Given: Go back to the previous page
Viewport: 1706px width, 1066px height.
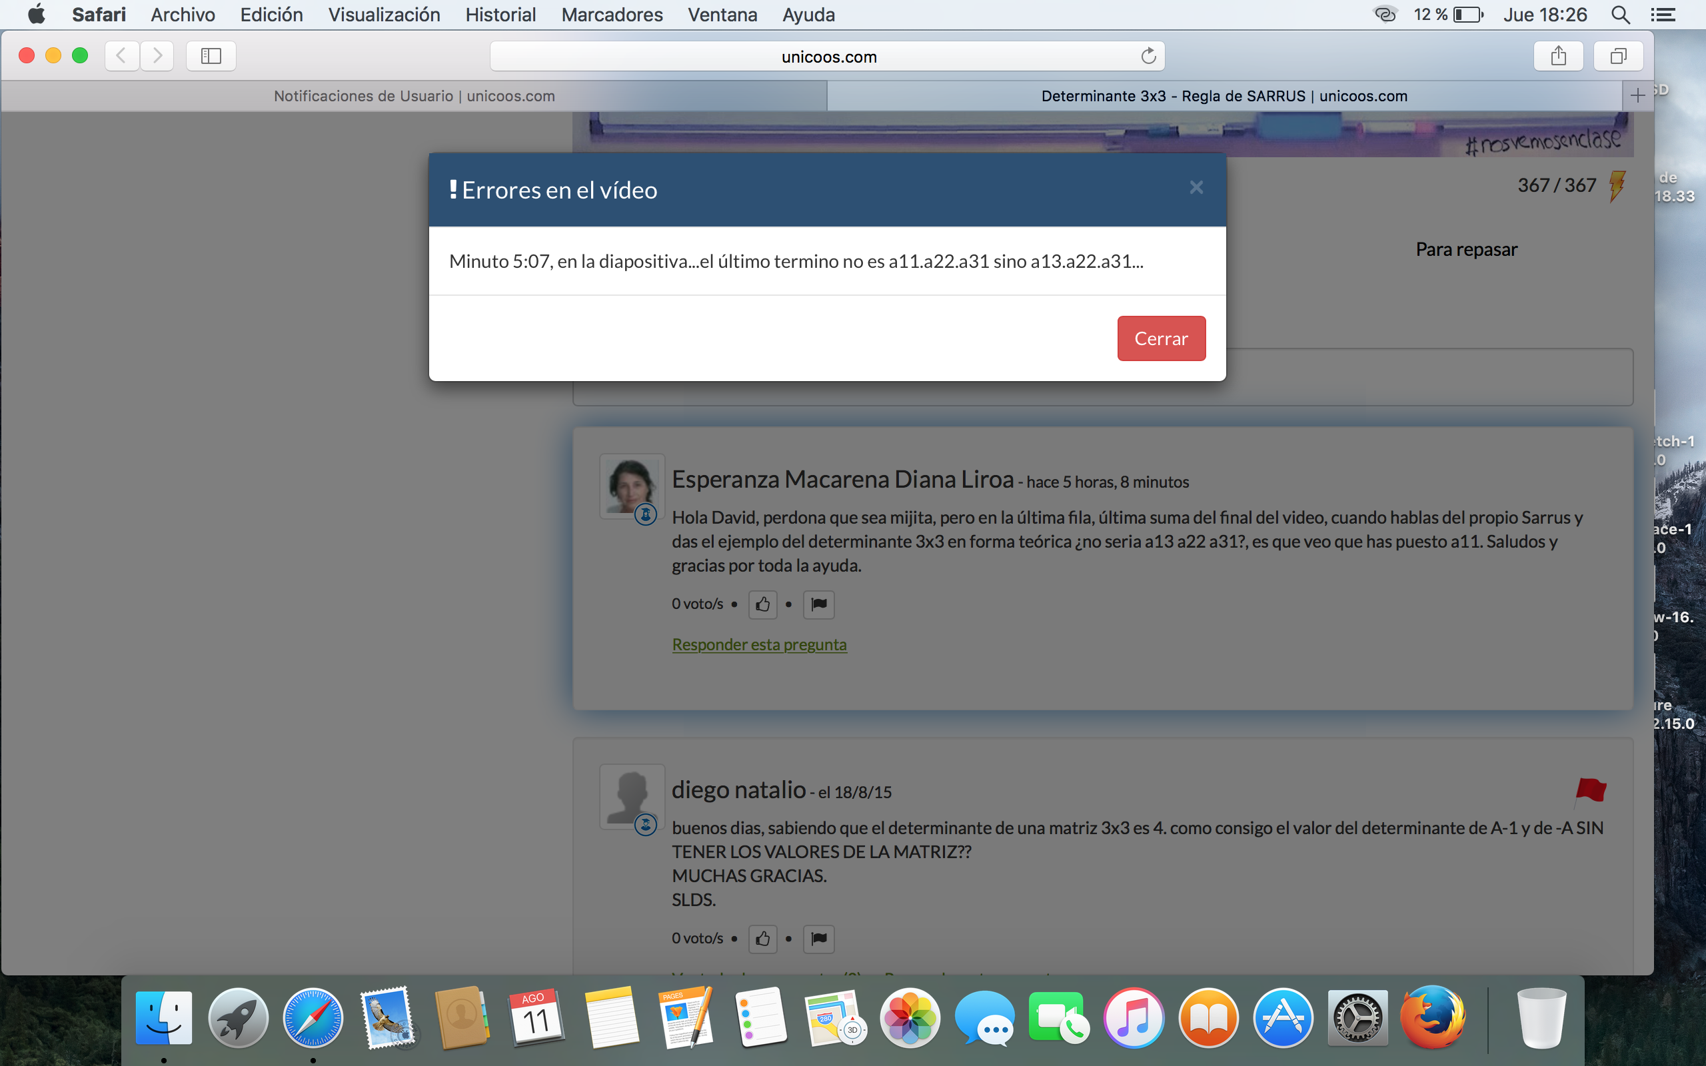Looking at the screenshot, I should [x=121, y=56].
